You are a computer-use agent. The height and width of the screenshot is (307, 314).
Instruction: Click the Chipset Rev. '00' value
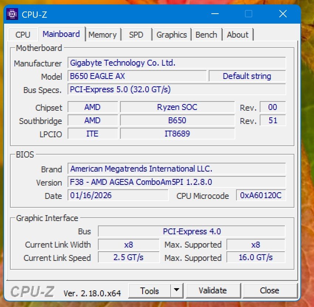coord(273,107)
